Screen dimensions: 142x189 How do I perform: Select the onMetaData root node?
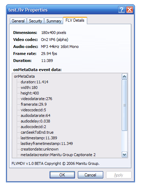click(x=24, y=76)
